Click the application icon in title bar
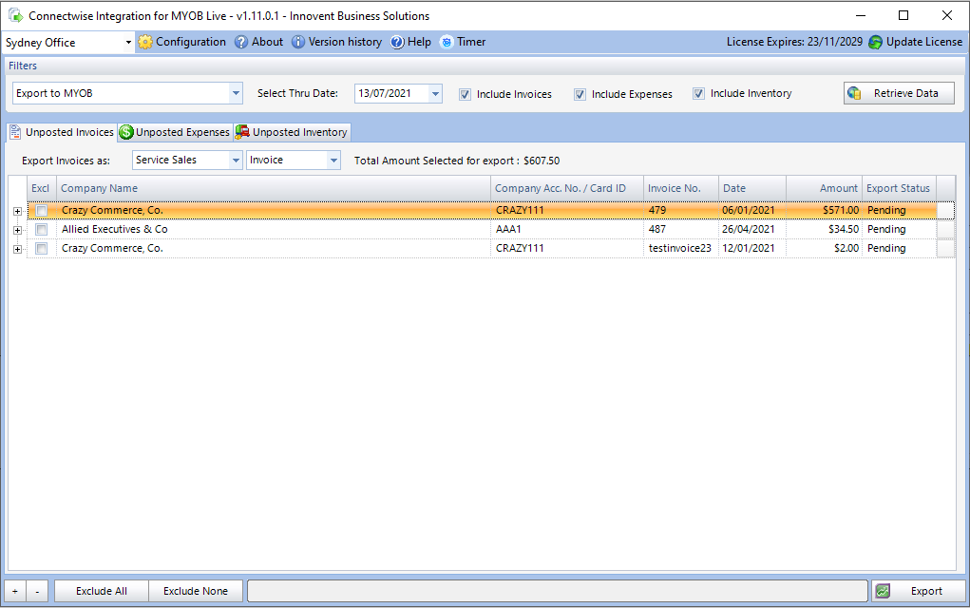This screenshot has height=608, width=970. coord(15,15)
